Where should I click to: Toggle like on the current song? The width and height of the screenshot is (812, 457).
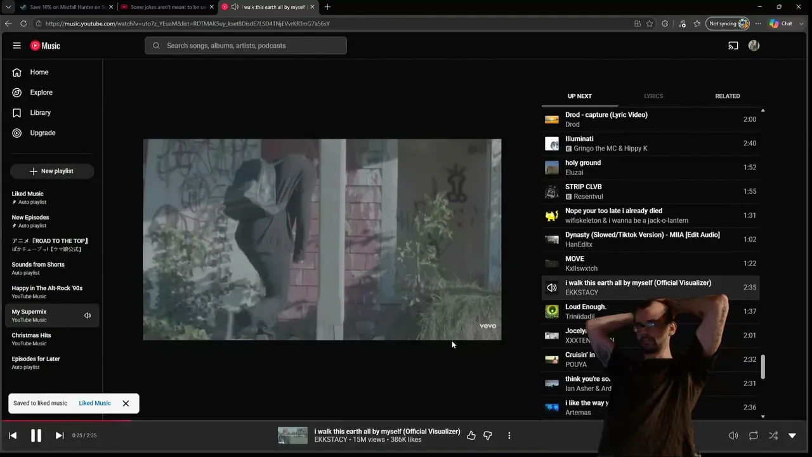[x=471, y=435]
